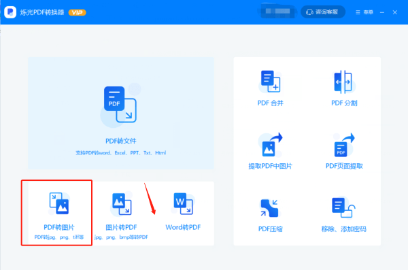Click the jpg、png、bmp等转PDF description text
Image resolution: width=408 pixels, height=270 pixels.
[x=121, y=237]
